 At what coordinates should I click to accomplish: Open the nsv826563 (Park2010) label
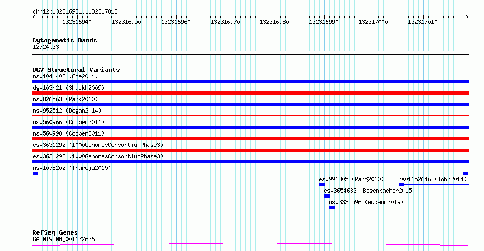point(65,99)
